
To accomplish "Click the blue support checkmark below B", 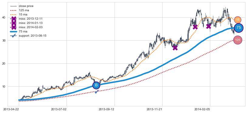I will pyautogui.click(x=97, y=91).
